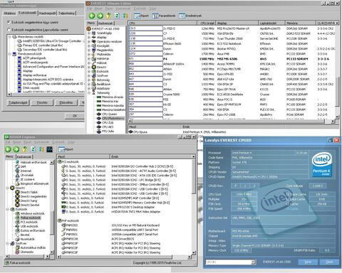Select CPU ZLib benchmark in EVEREST tree
Image resolution: width=342 pixels, height=273 pixels.
coord(108,122)
